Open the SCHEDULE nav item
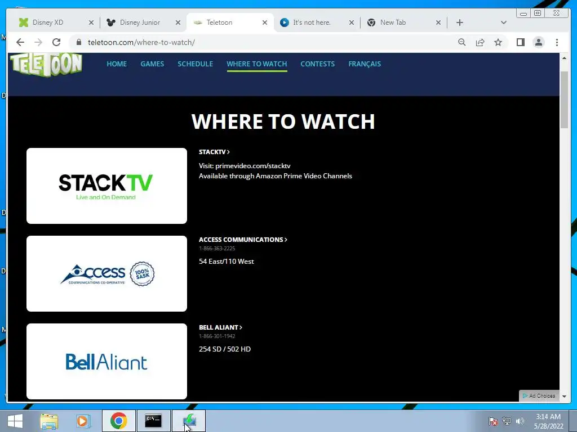This screenshot has width=577, height=432. (196, 64)
